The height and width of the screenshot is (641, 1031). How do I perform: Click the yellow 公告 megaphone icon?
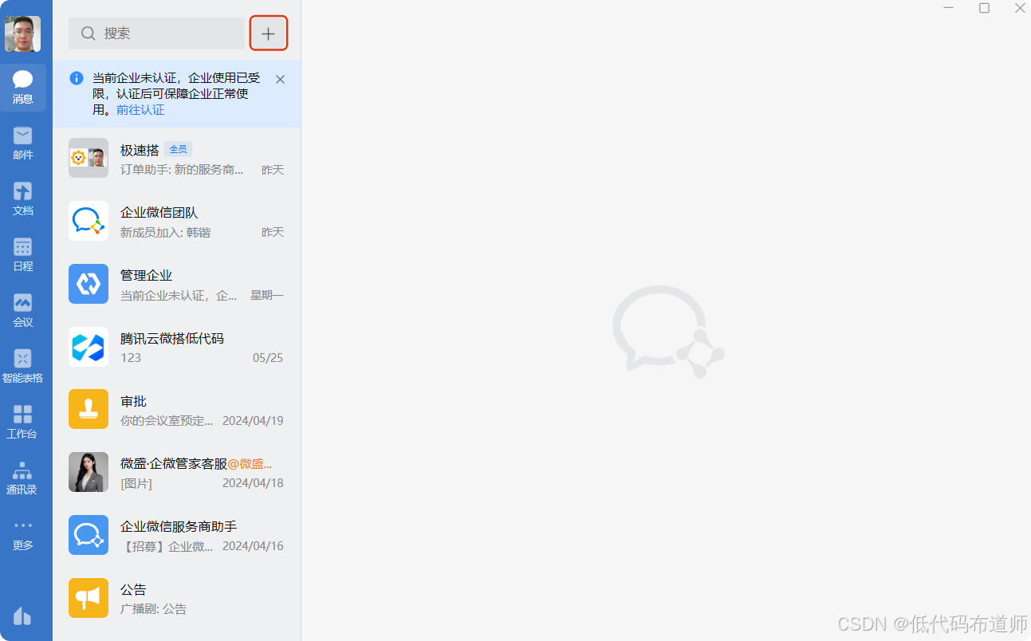[89, 598]
